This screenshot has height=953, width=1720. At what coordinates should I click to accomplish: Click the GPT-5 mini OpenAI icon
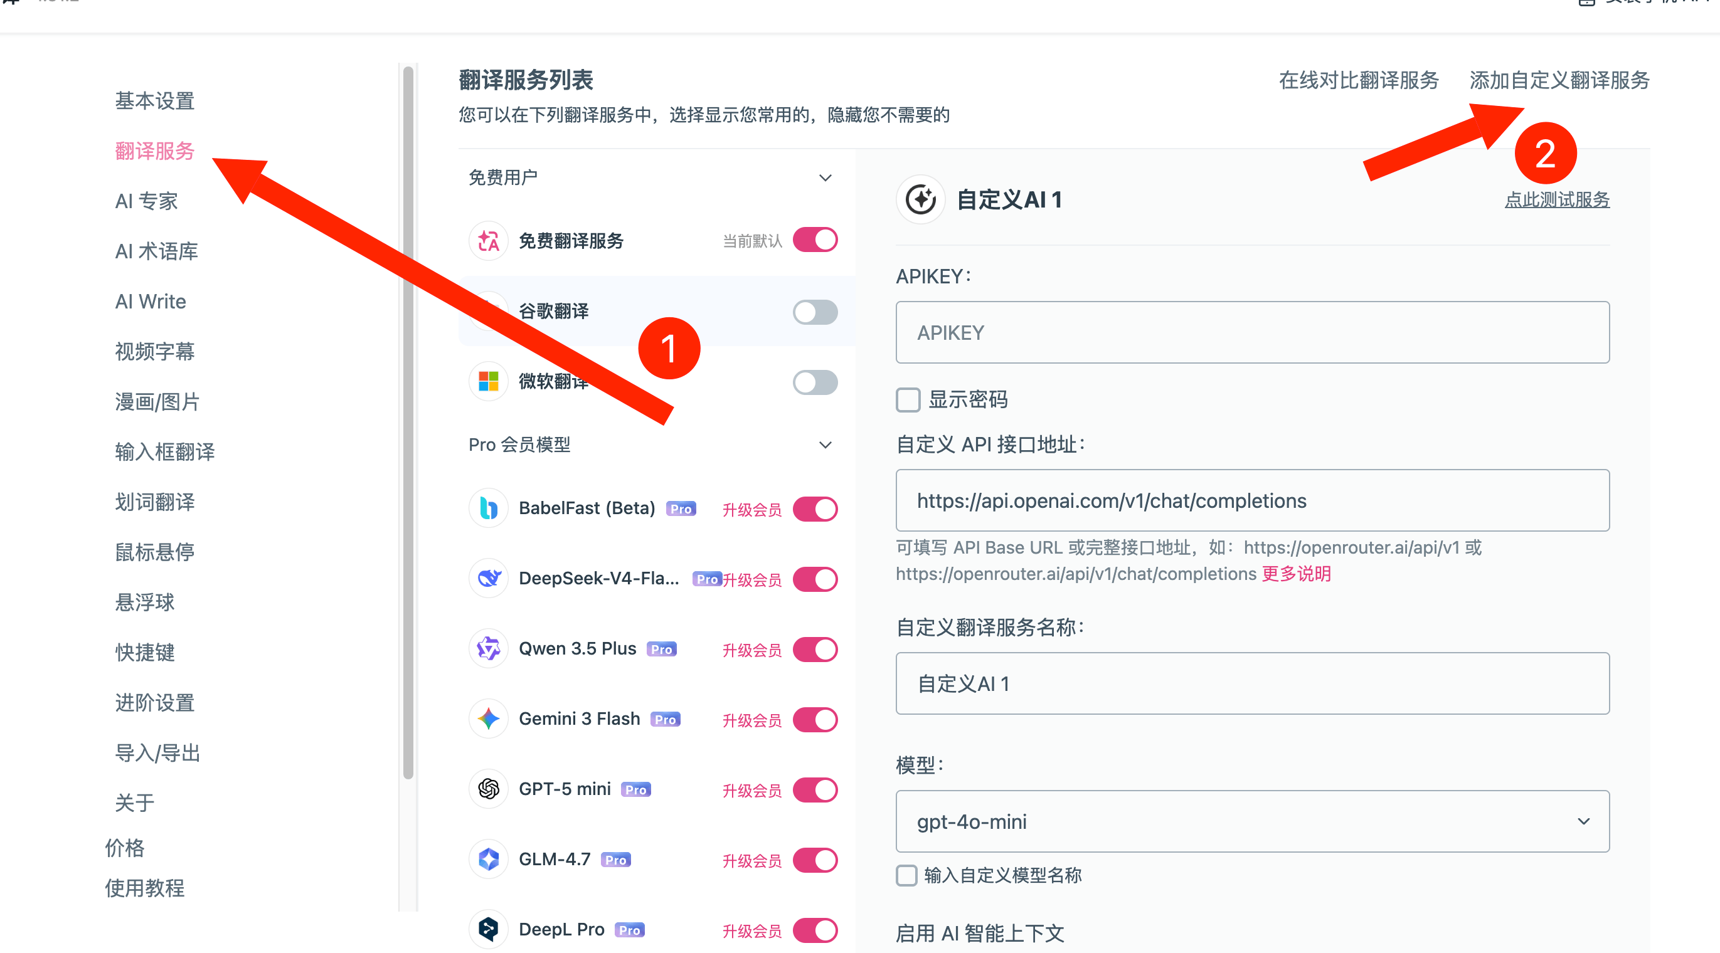click(488, 789)
